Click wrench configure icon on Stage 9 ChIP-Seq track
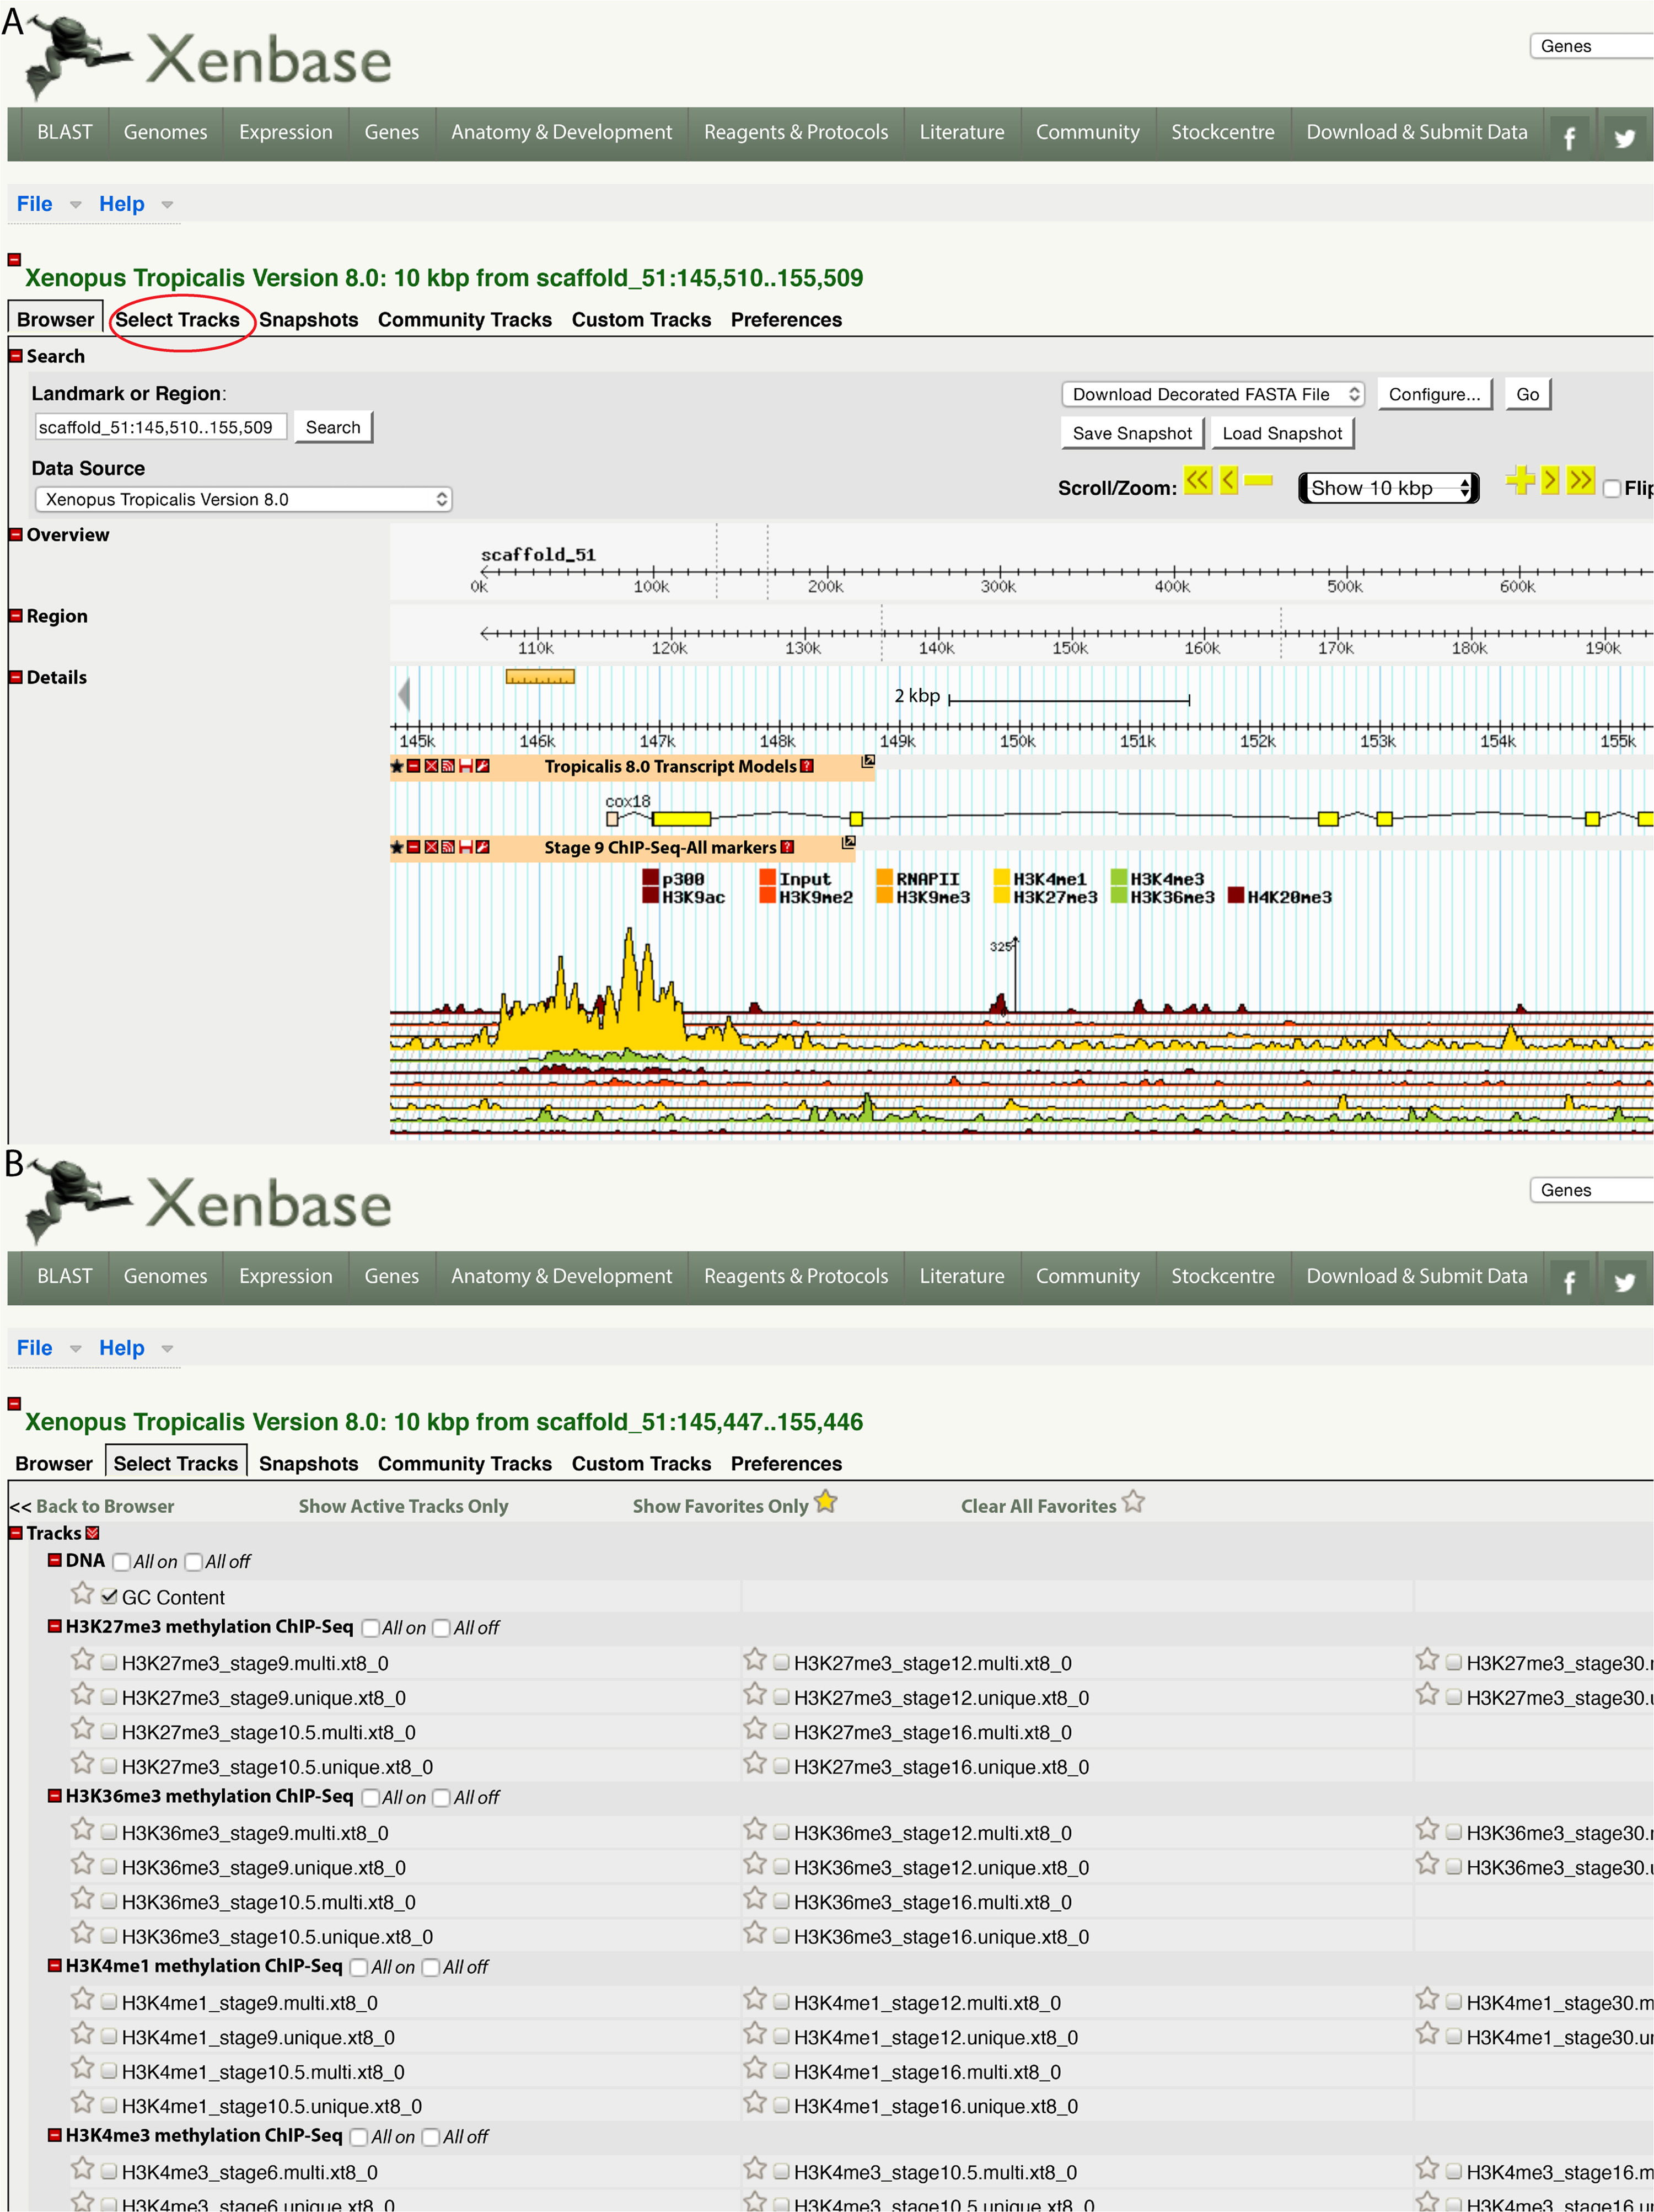The image size is (1654, 2212). (x=483, y=847)
